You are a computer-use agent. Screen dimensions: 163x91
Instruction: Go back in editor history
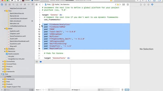40,5
